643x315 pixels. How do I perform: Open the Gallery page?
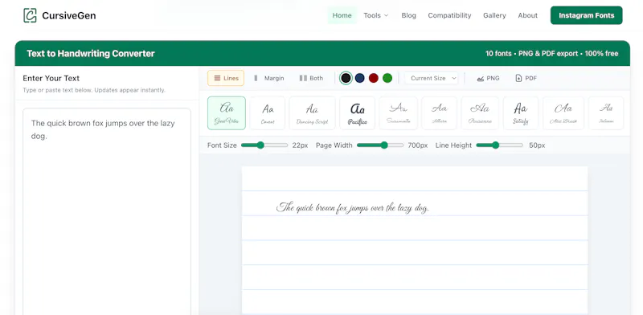coord(494,15)
